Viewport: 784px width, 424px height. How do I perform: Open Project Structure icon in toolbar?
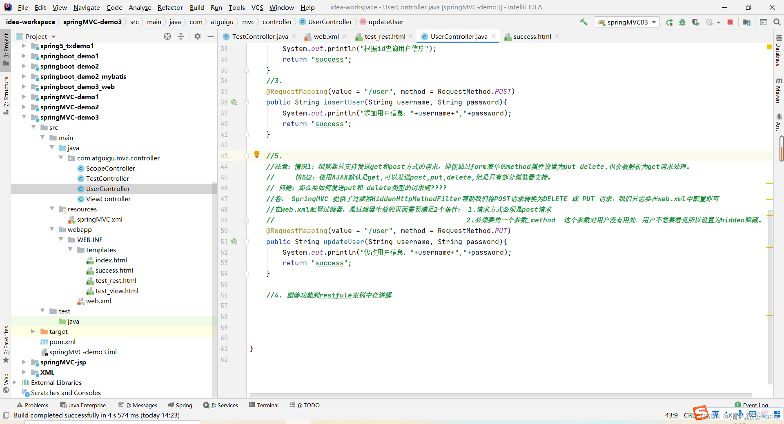tap(747, 22)
